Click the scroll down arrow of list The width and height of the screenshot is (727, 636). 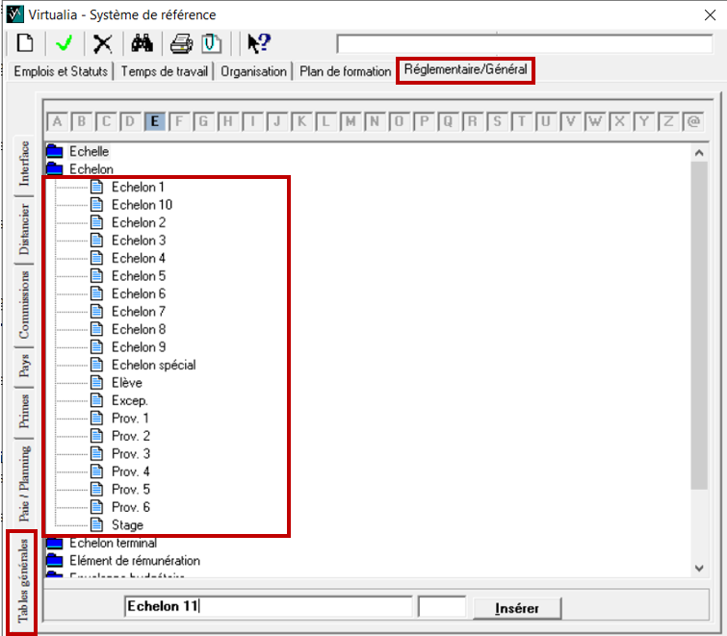point(700,569)
